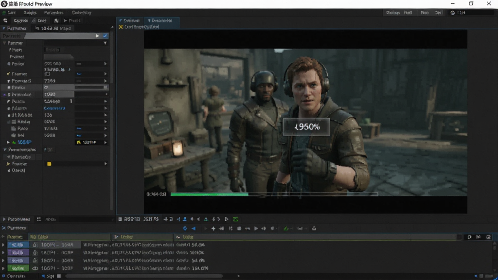Click the blue person icon under the preview
The width and height of the screenshot is (498, 280).
coord(185,219)
